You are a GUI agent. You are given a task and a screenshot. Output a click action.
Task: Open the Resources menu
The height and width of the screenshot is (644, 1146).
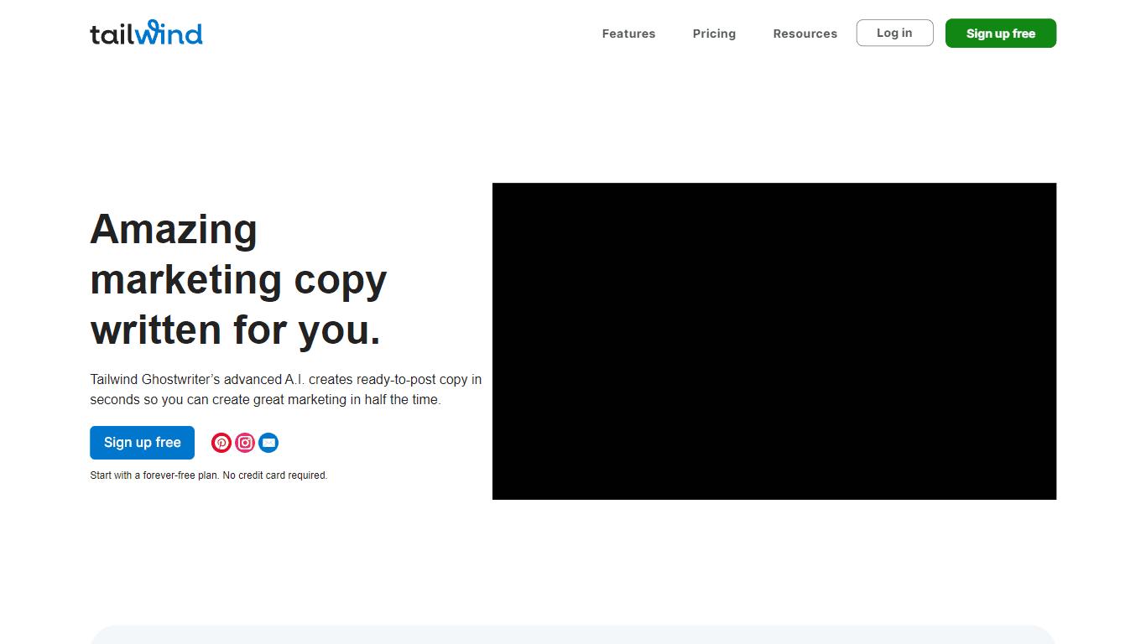coord(805,34)
